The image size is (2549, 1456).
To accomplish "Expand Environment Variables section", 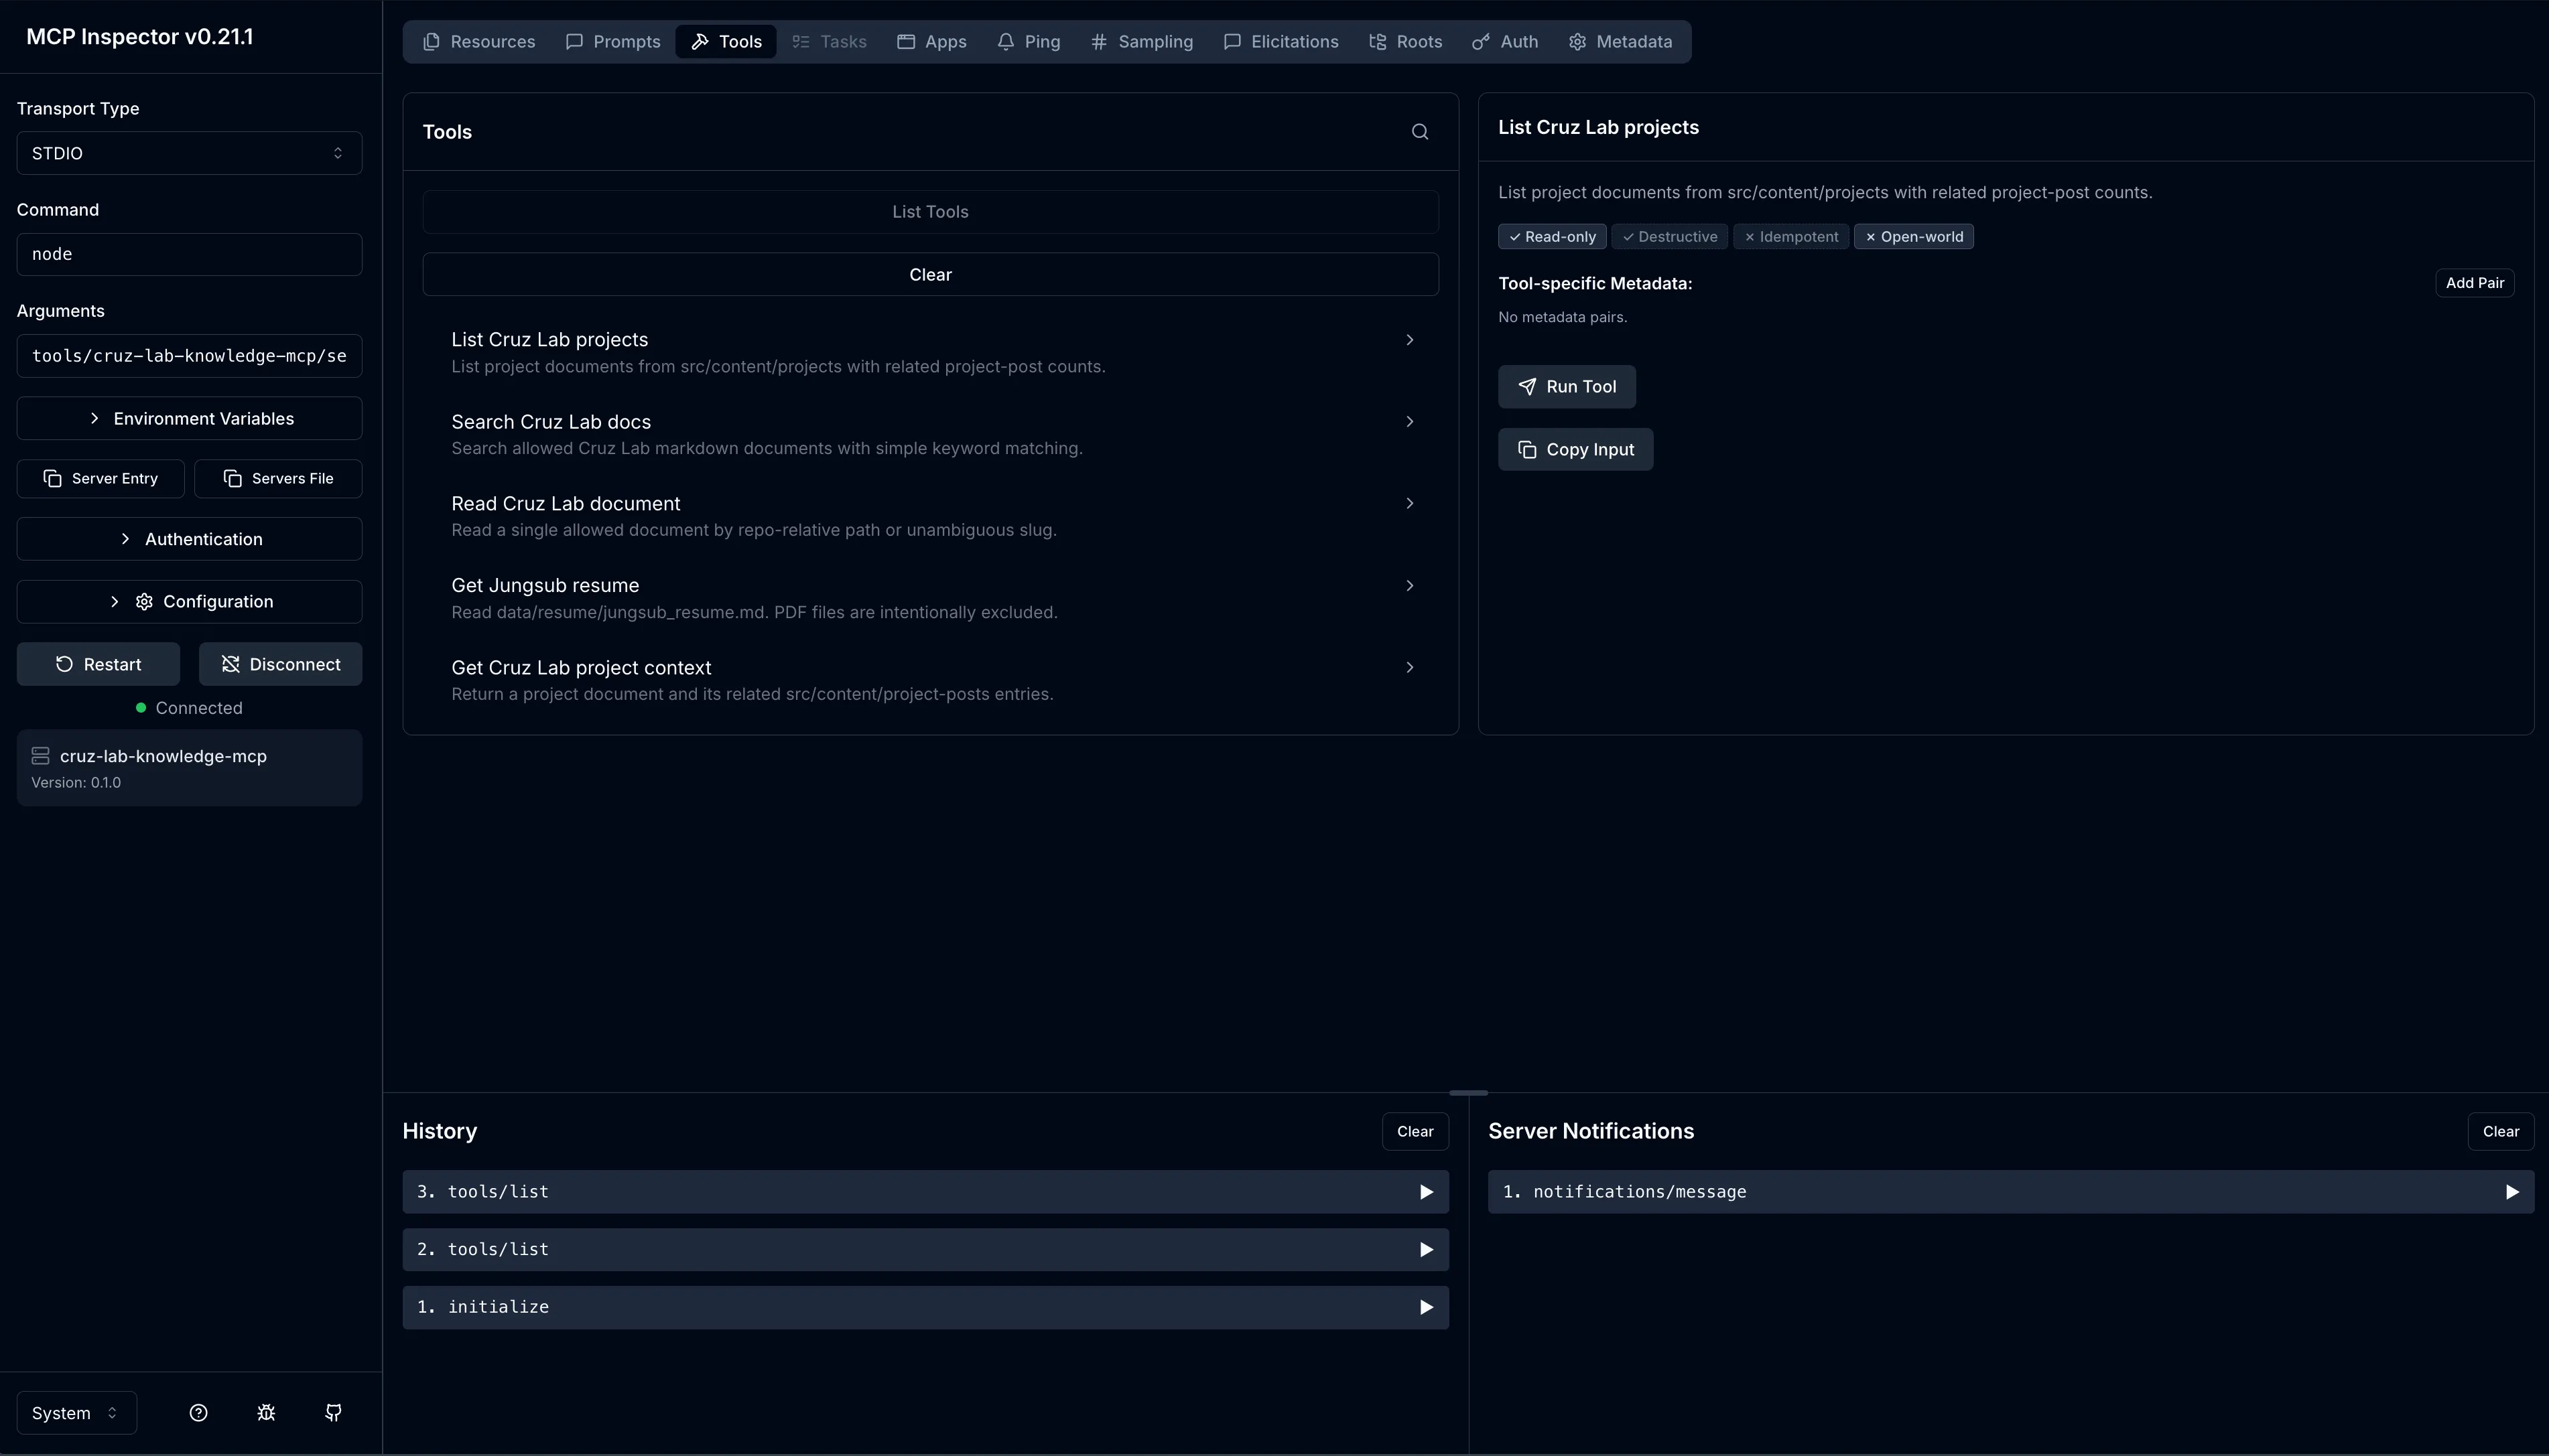I will pos(189,418).
